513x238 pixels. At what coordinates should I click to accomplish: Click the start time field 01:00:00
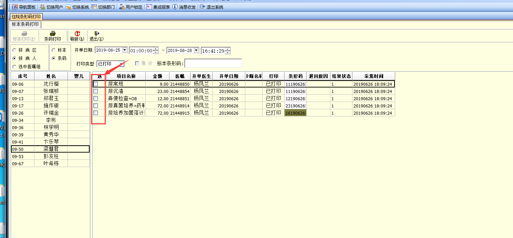tap(141, 51)
